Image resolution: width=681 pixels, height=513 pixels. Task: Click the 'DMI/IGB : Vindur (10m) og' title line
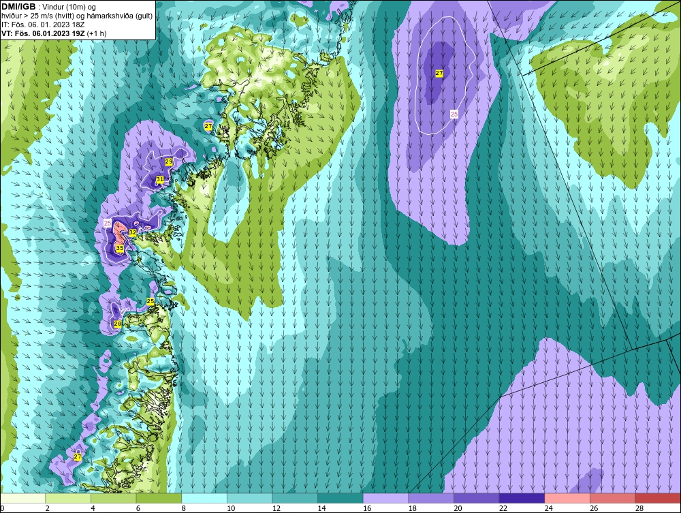point(48,7)
